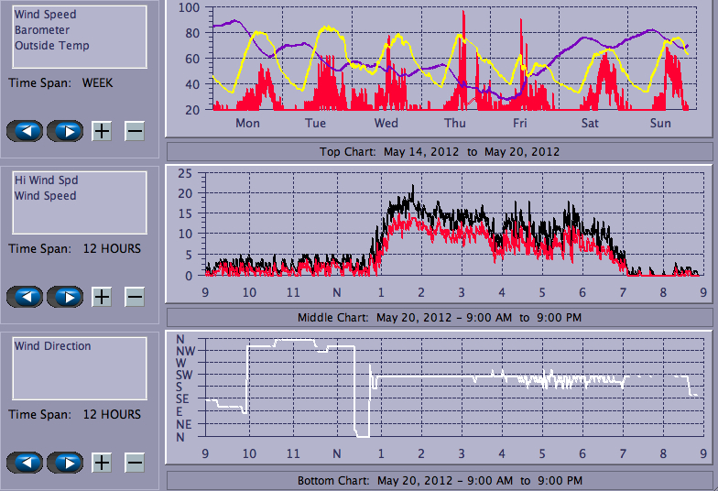This screenshot has height=491, width=718.
Task: Click the Bottom Chart time range bar
Action: [x=439, y=481]
